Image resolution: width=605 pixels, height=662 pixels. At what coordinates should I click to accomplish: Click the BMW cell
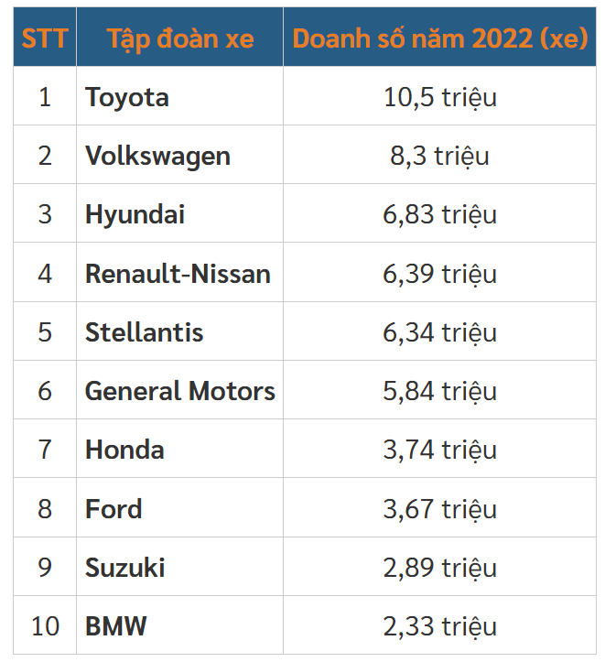pos(116,626)
